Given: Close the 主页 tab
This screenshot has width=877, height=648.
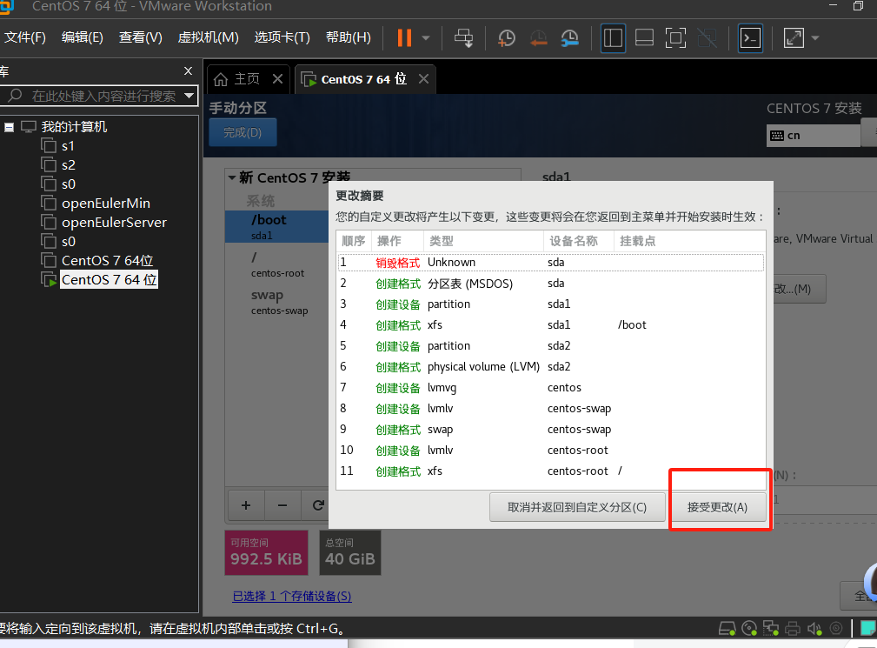Looking at the screenshot, I should [277, 79].
